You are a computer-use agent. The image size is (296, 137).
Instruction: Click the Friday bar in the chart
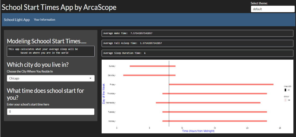coord(221,84)
